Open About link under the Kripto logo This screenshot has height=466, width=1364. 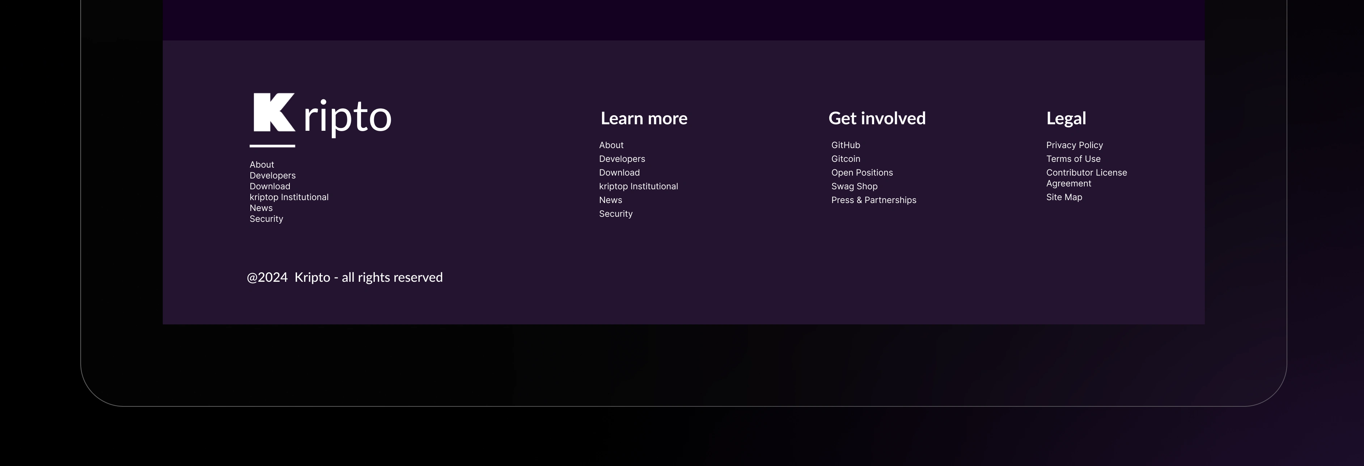(x=262, y=164)
